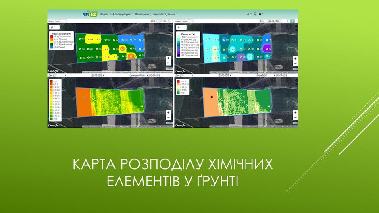Zoom in on the pH soil map

coord(169,58)
